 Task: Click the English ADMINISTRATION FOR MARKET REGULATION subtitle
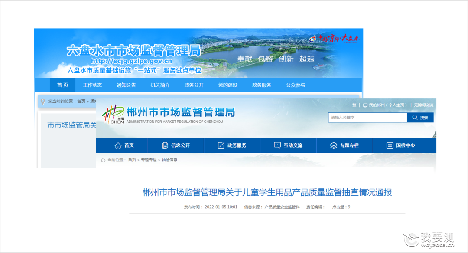(175, 122)
